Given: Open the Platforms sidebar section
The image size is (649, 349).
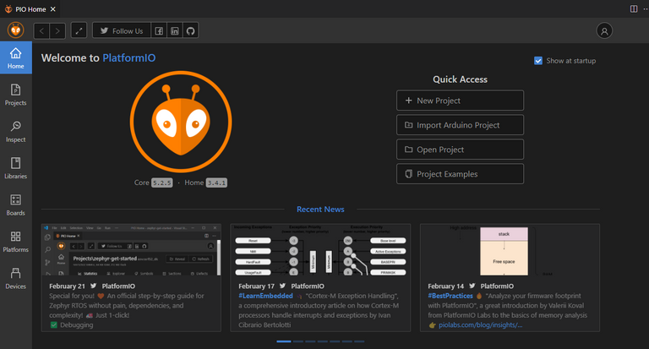Looking at the screenshot, I should pyautogui.click(x=16, y=242).
